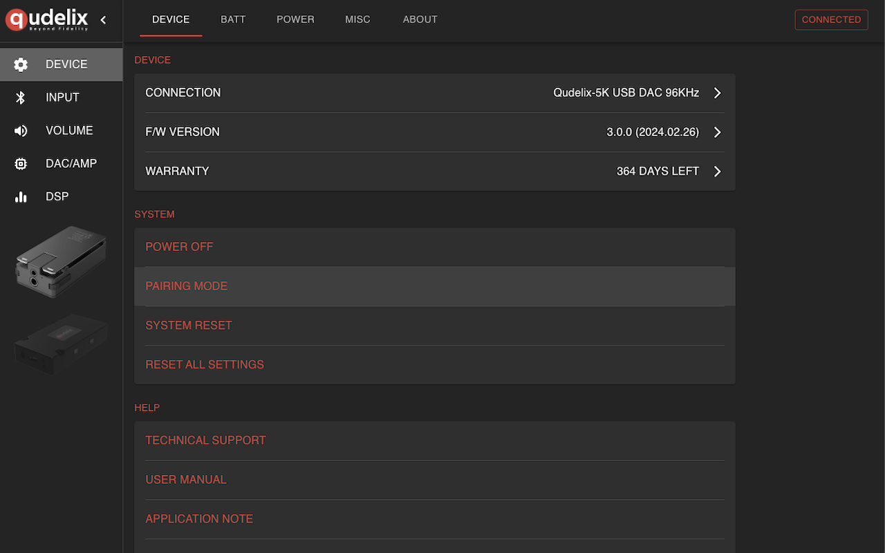Select the Qudelix-5K device image
This screenshot has width=885, height=553.
click(61, 261)
